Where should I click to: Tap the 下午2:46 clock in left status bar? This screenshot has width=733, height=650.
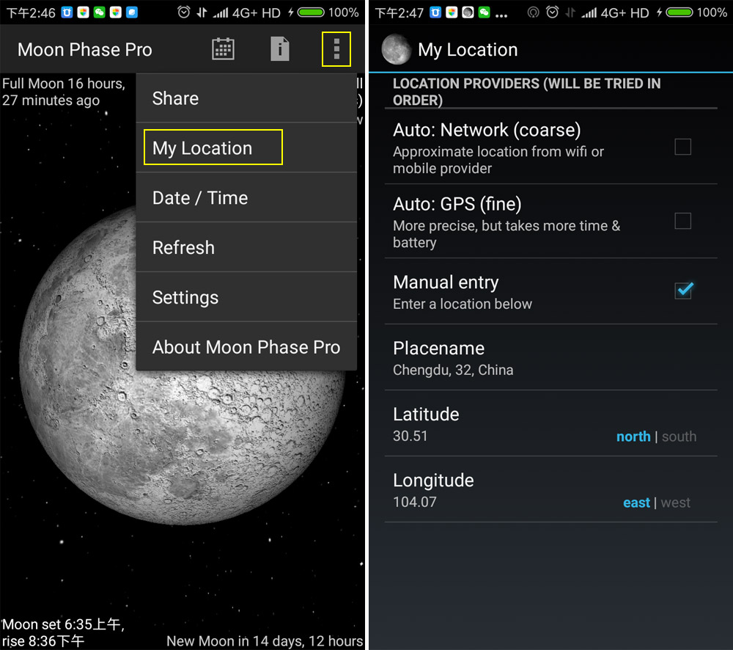point(31,12)
